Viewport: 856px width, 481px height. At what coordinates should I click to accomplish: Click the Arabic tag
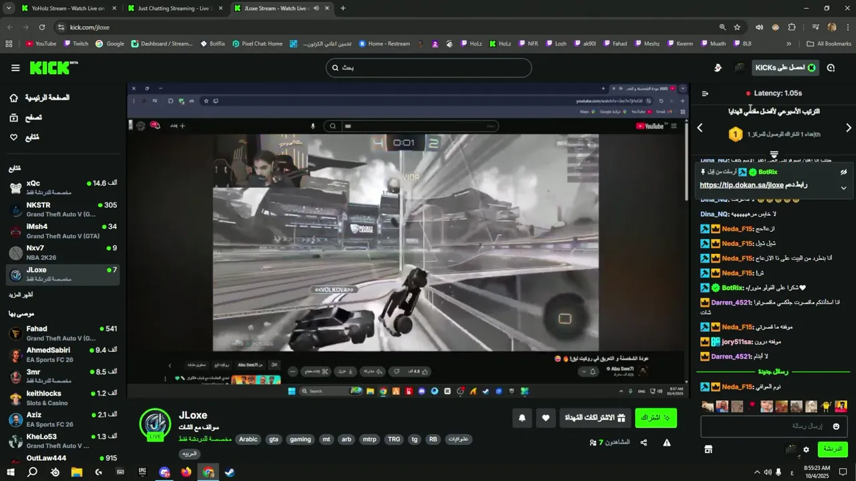(x=248, y=440)
